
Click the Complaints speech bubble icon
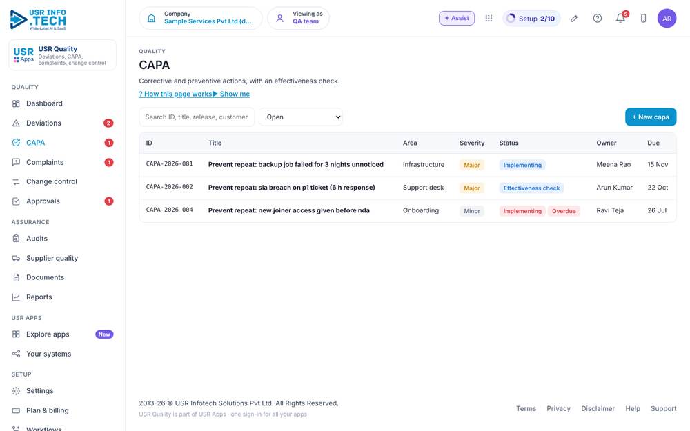point(16,162)
